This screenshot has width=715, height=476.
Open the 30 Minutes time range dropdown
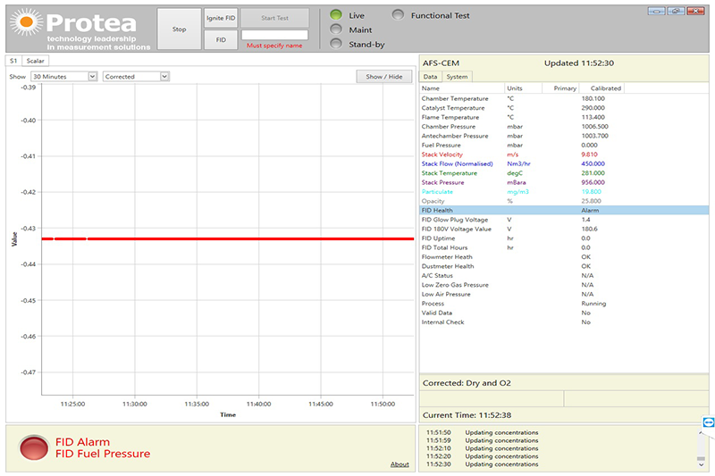point(63,77)
